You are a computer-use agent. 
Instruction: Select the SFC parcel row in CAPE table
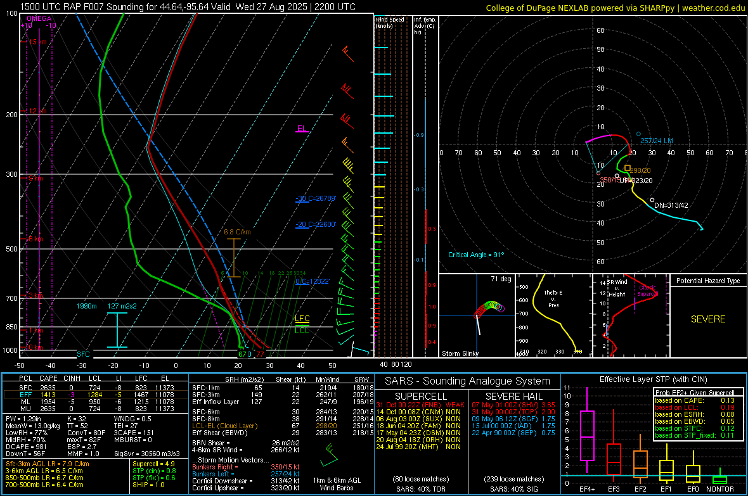coord(96,388)
